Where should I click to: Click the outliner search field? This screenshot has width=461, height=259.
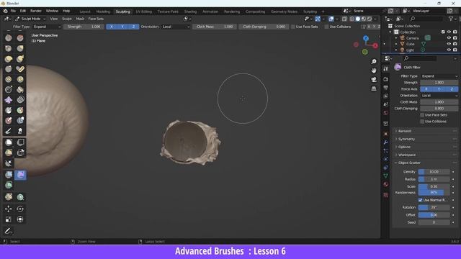[x=426, y=19]
